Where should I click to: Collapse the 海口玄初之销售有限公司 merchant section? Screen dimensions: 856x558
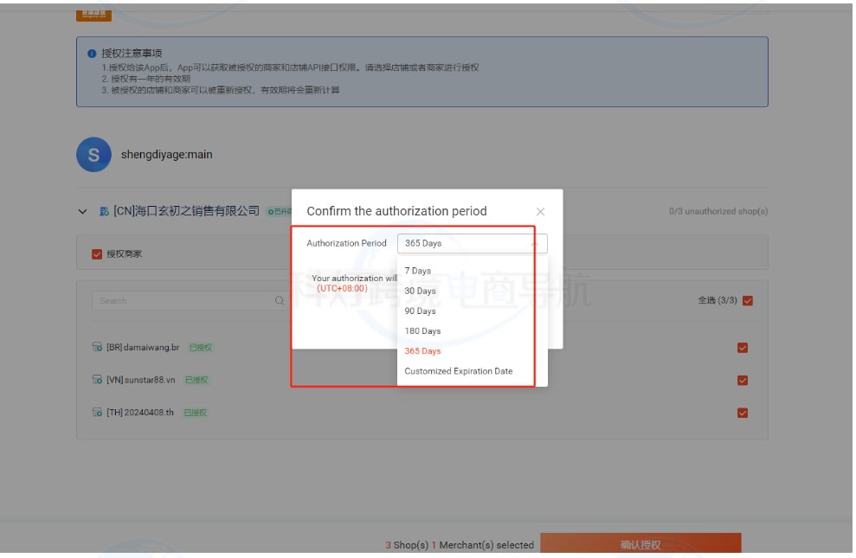point(83,211)
